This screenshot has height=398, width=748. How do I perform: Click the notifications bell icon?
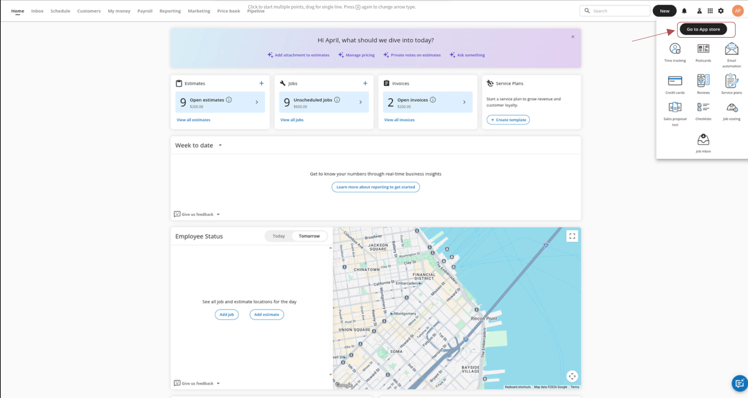tap(684, 11)
